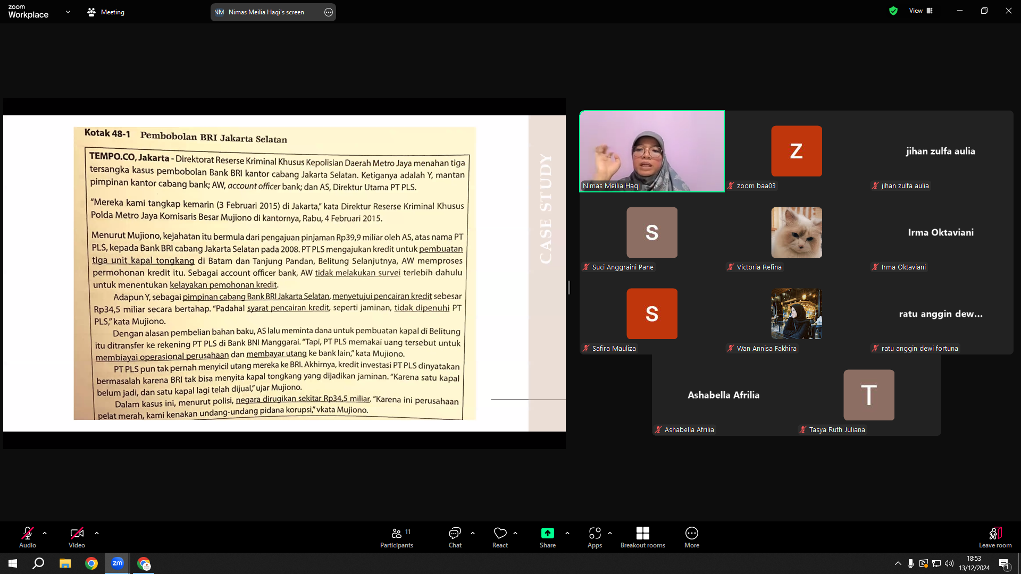Open the Participants panel
This screenshot has height=574, width=1021.
tap(397, 537)
